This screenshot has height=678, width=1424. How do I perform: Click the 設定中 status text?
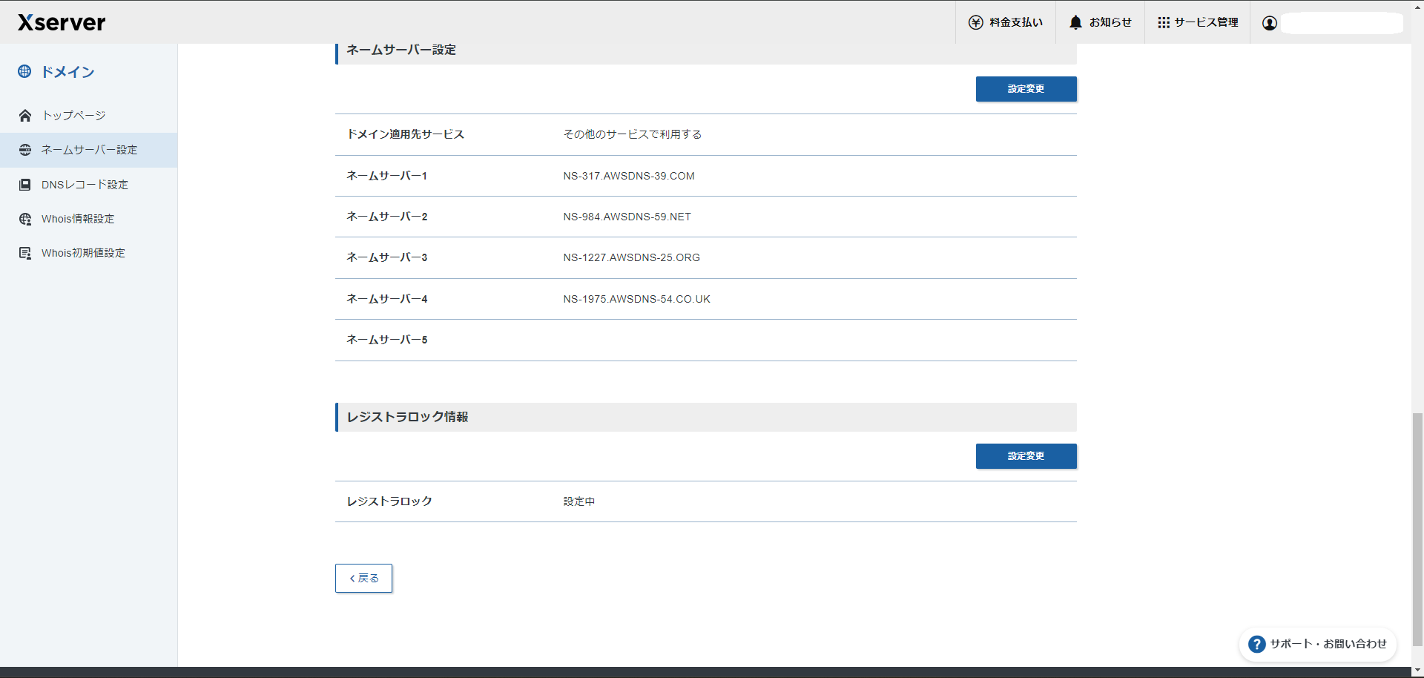[x=579, y=501]
